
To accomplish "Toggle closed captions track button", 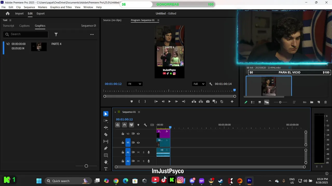I will [152, 125].
